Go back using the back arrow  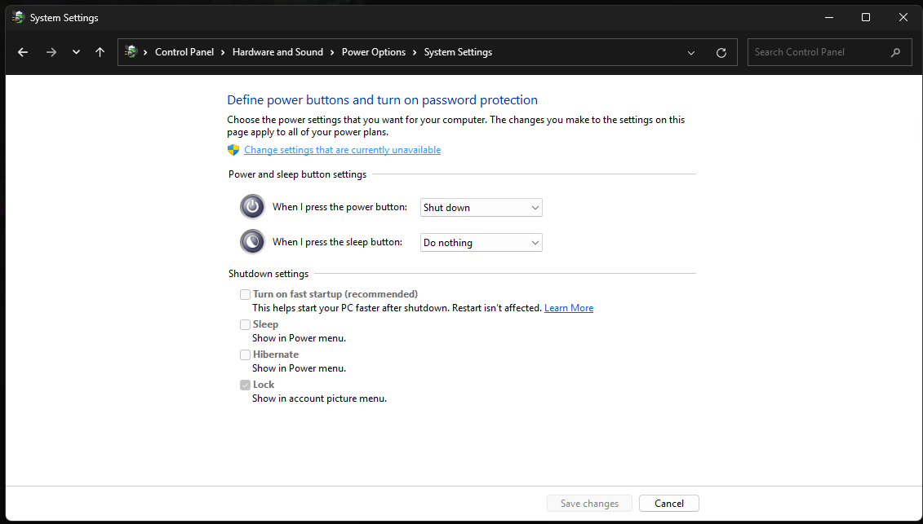pyautogui.click(x=22, y=52)
